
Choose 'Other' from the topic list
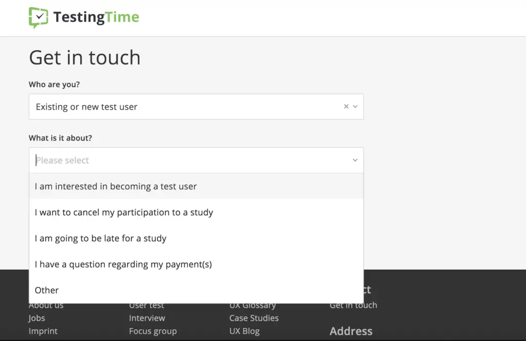(x=196, y=290)
